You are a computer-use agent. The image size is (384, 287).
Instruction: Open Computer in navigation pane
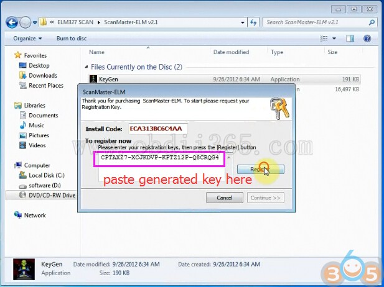37,165
